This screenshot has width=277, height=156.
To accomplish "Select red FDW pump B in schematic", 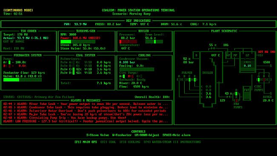I will (x=236, y=100).
